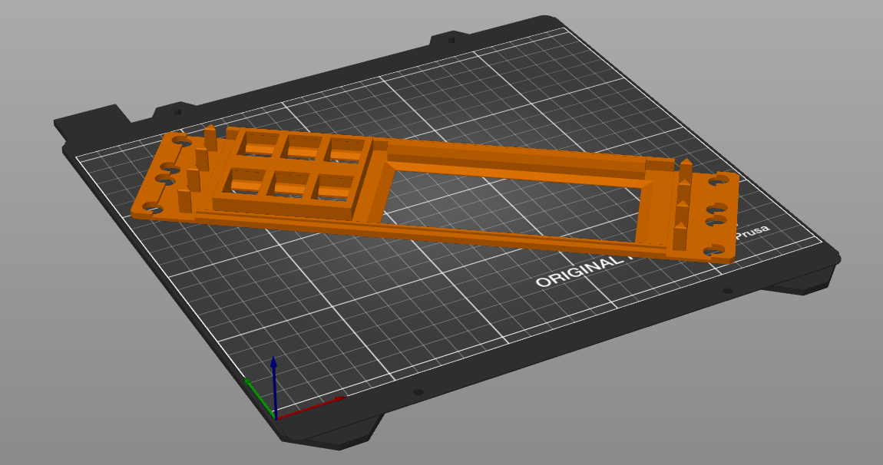Click the rearmost peg on model's left side
This screenshot has width=883, height=465.
(210, 137)
